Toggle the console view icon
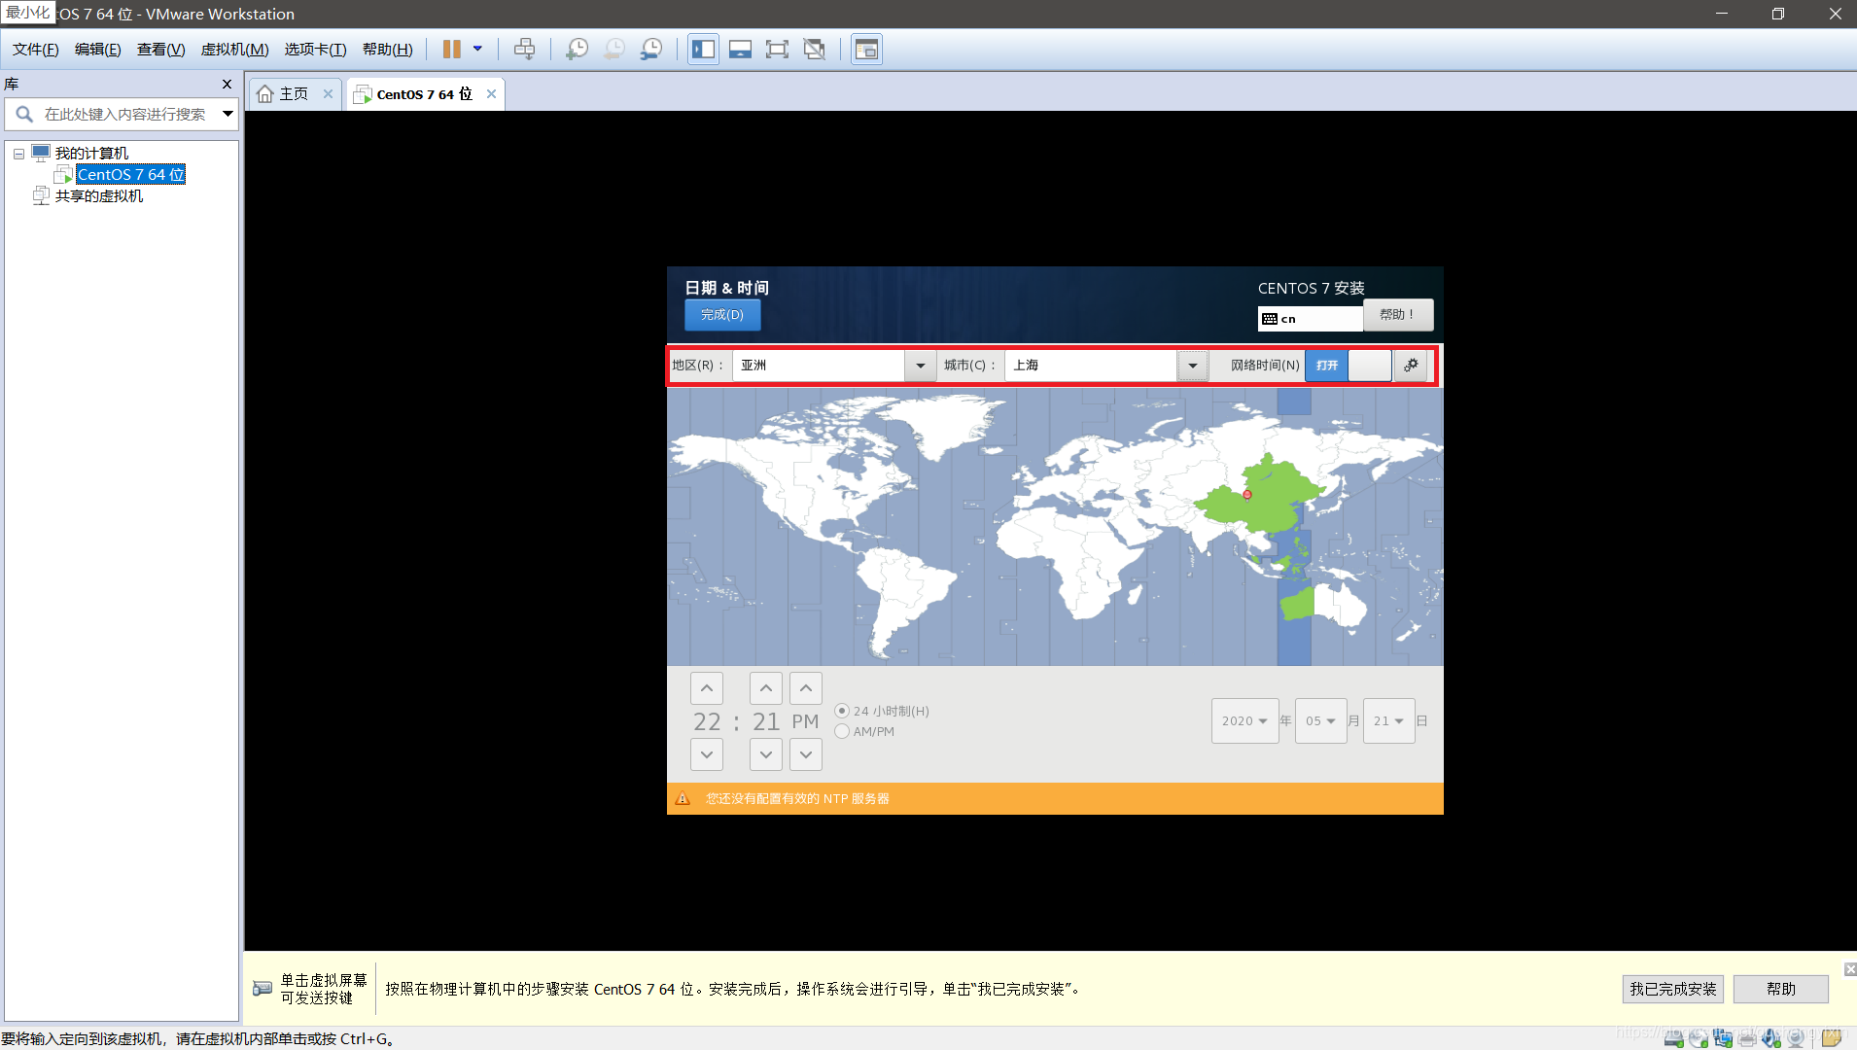The width and height of the screenshot is (1857, 1050). pyautogui.click(x=866, y=49)
